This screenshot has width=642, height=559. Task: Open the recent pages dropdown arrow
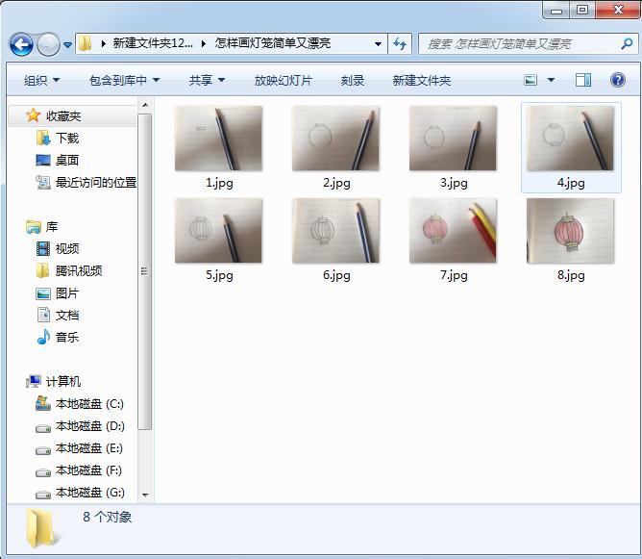68,44
